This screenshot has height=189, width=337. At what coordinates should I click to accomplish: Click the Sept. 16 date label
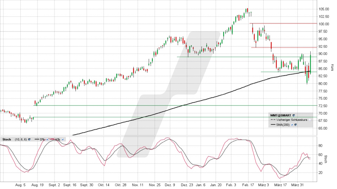click(70, 185)
